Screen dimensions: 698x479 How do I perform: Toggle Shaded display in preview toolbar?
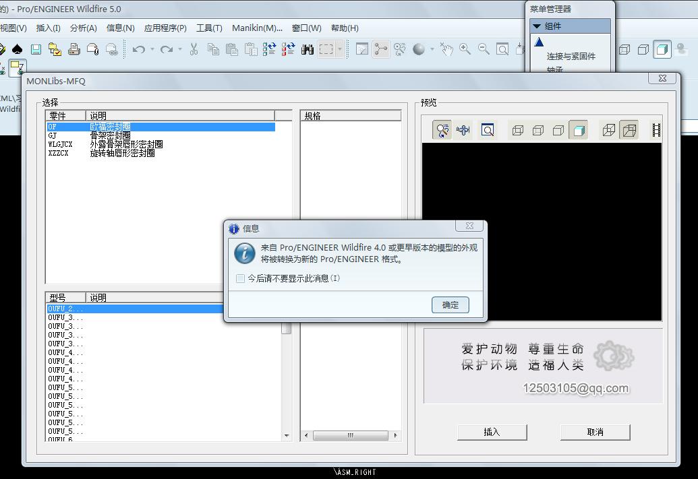click(x=579, y=130)
